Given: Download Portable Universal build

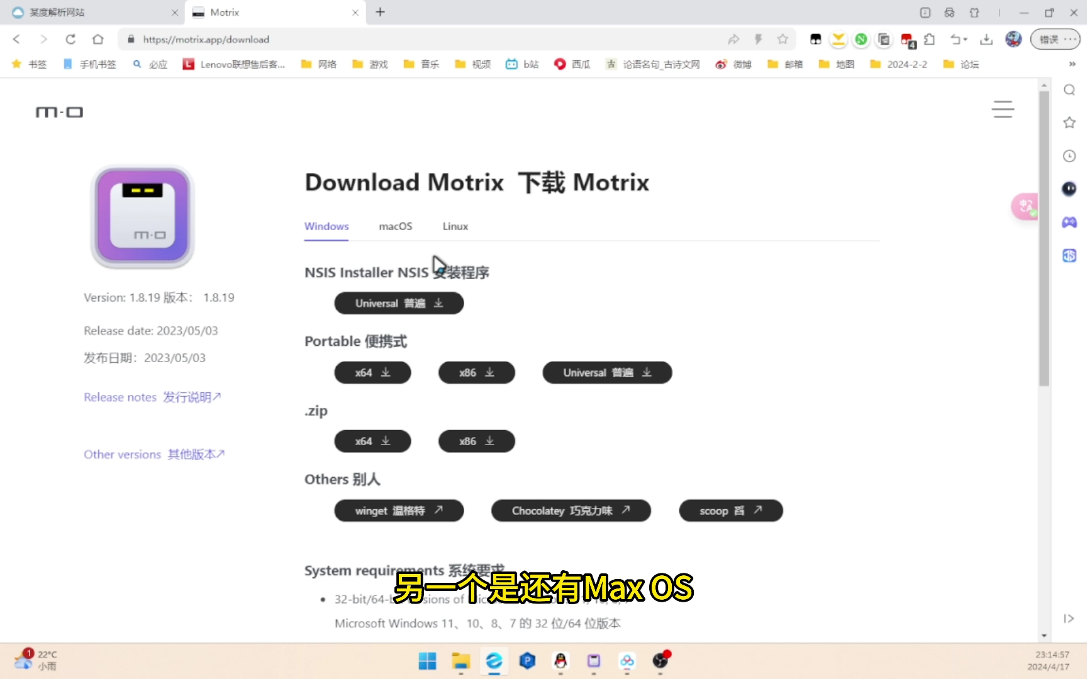Looking at the screenshot, I should [607, 373].
